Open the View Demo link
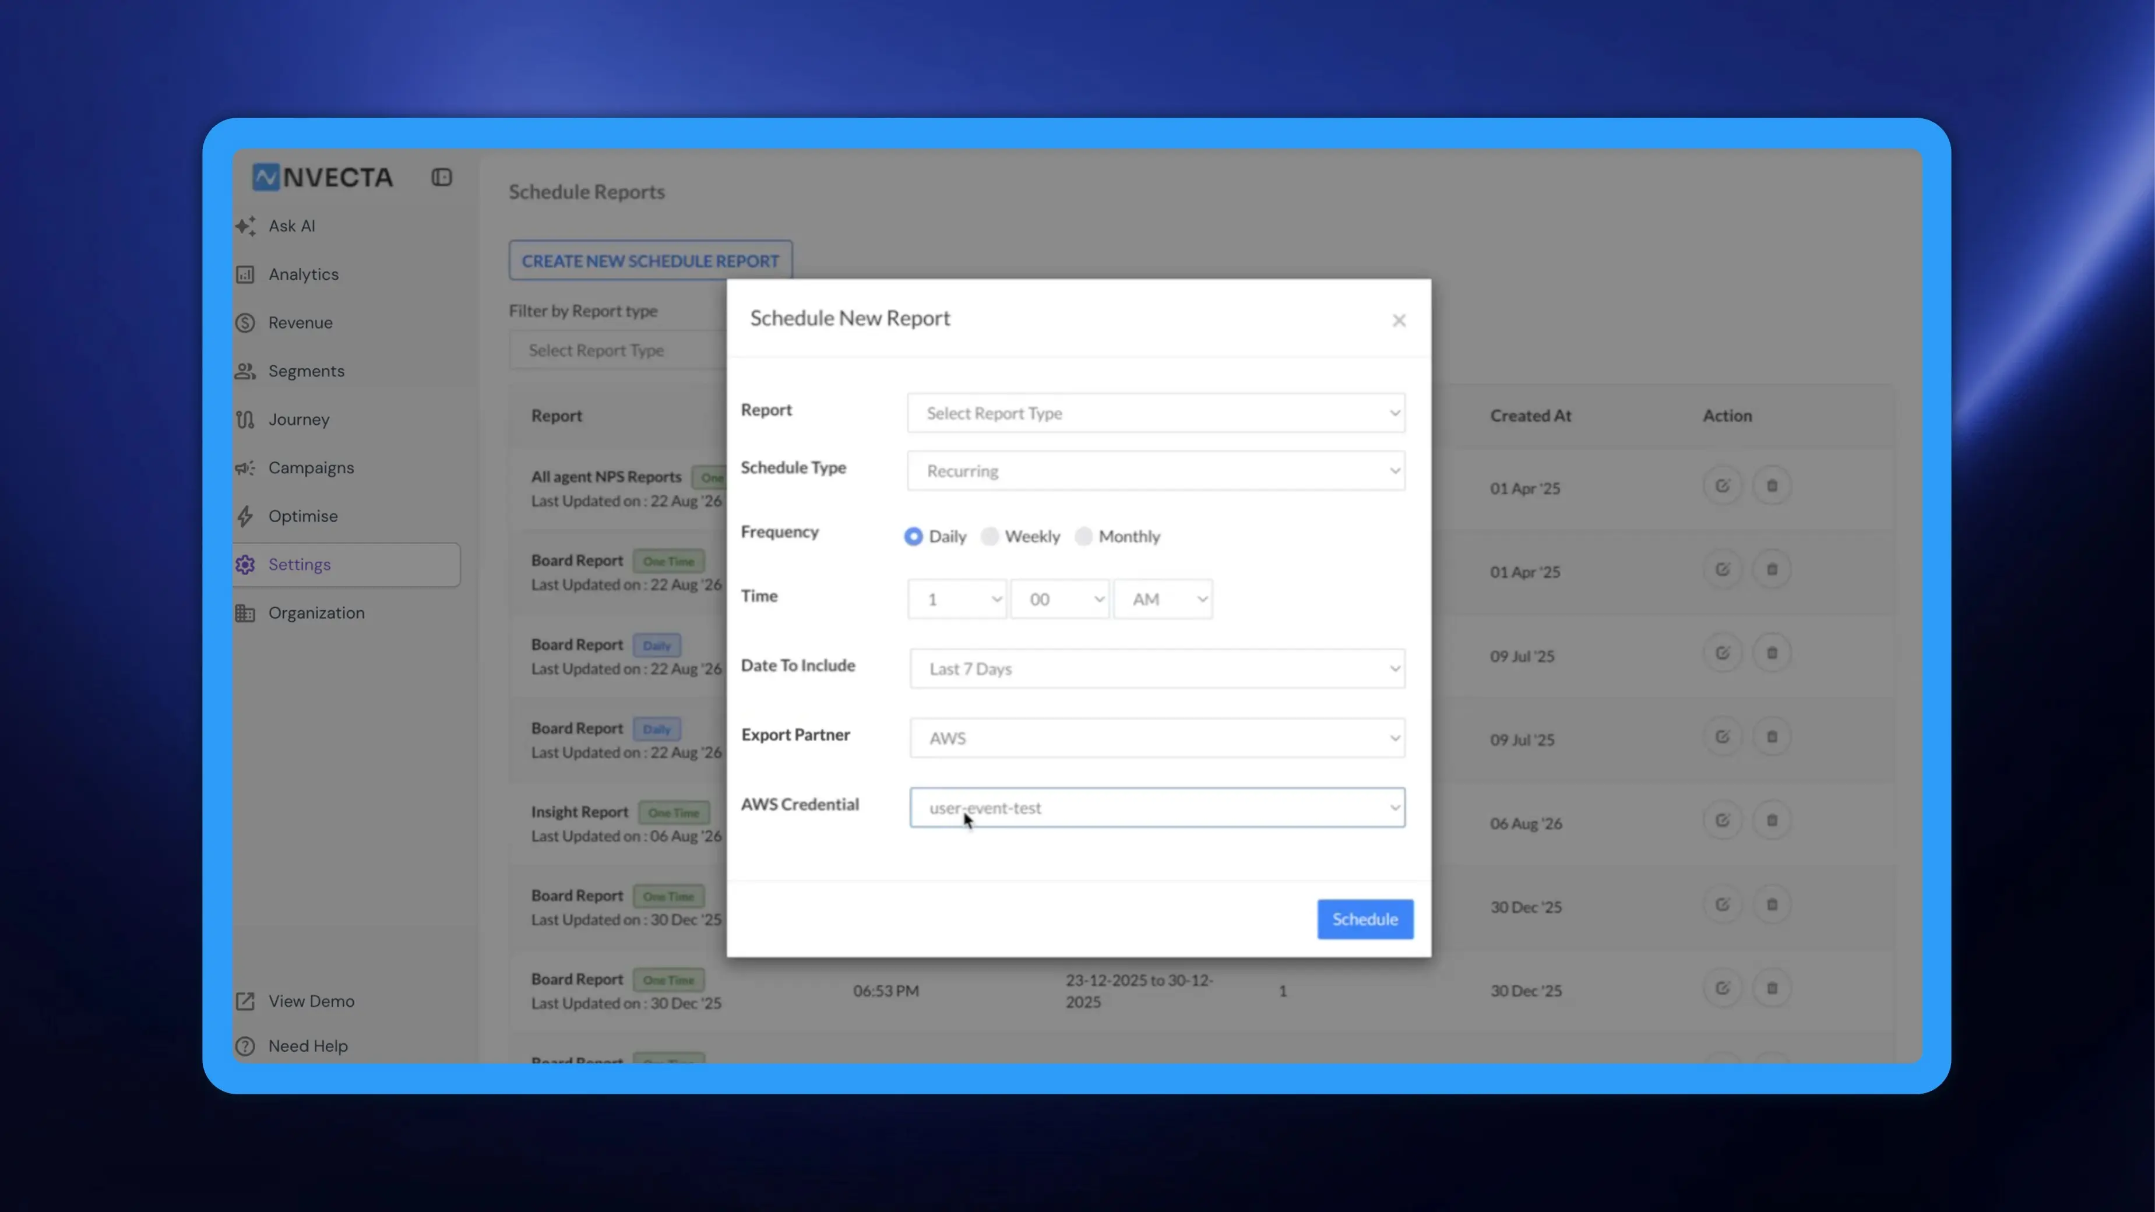This screenshot has height=1212, width=2155. (311, 1001)
